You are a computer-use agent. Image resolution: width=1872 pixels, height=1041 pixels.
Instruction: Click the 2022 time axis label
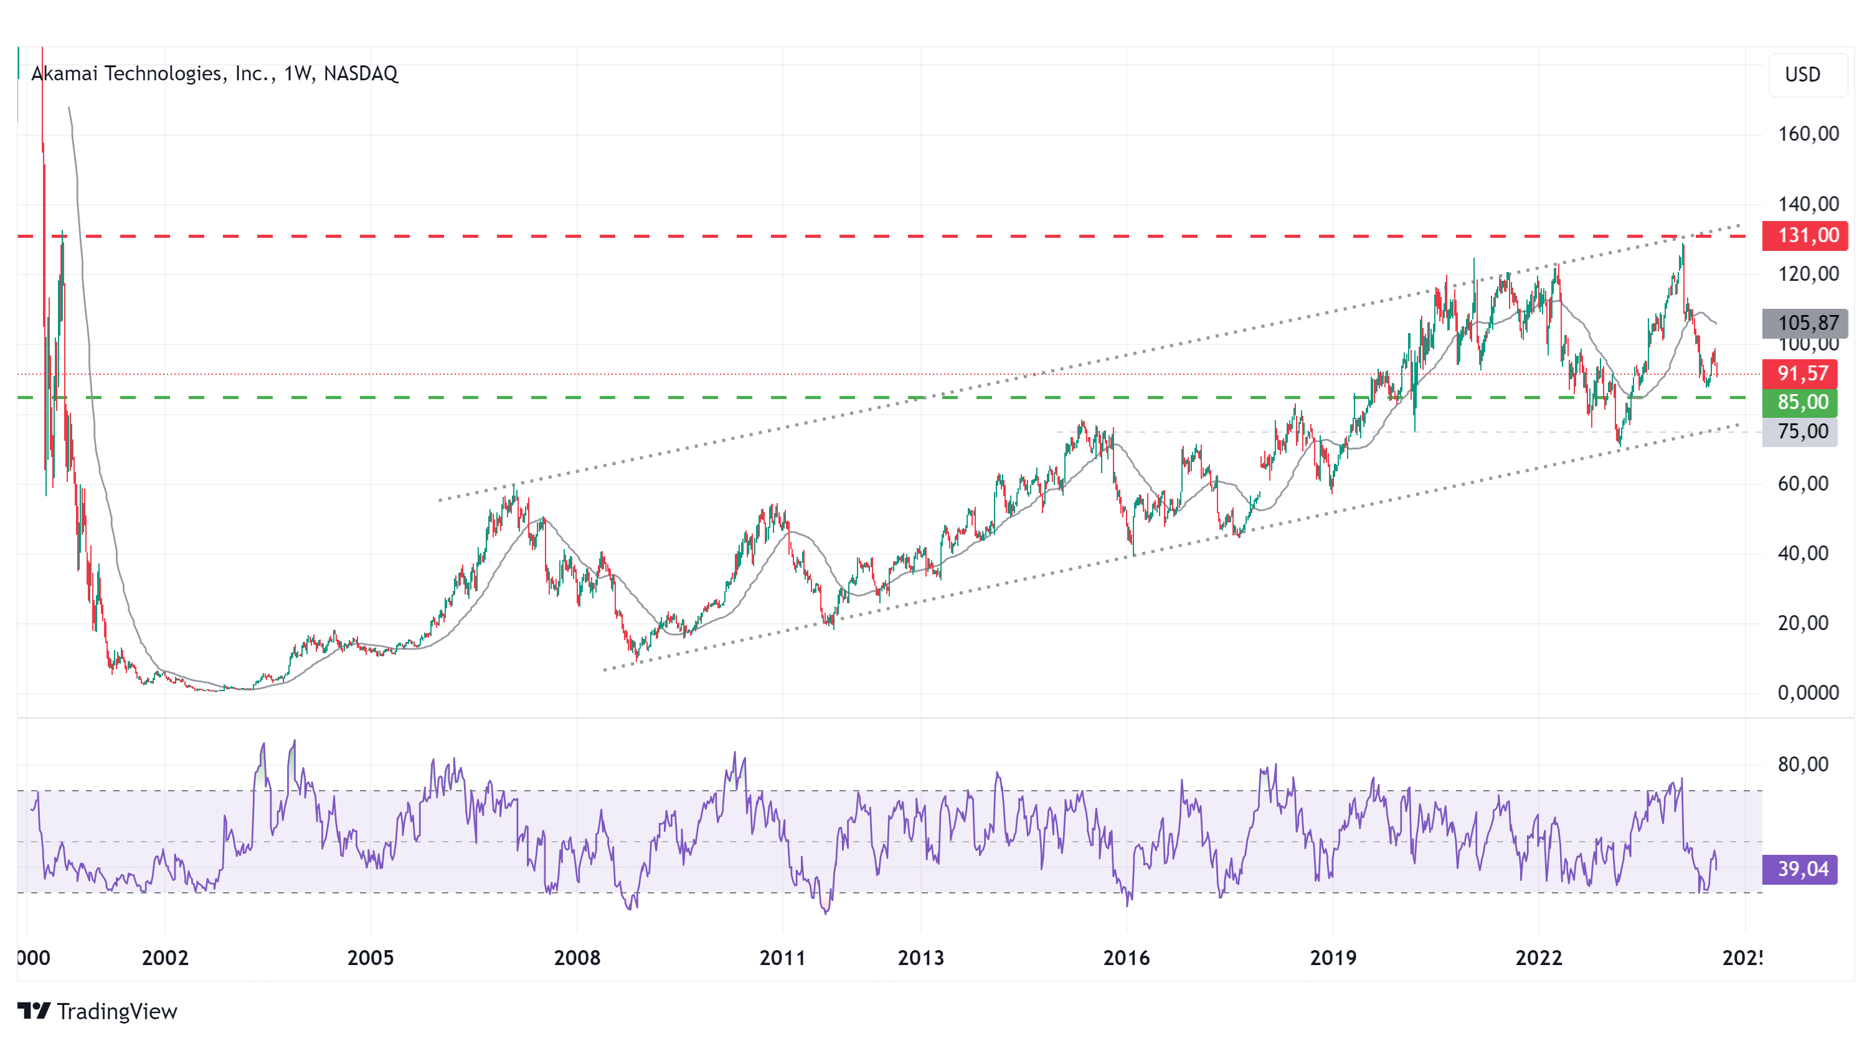click(1538, 958)
